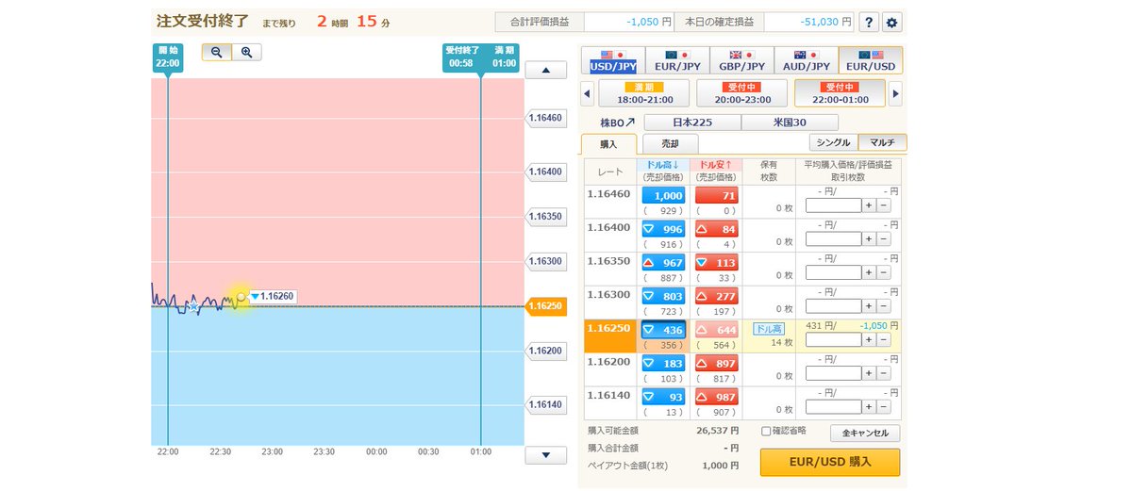Image resolution: width=1132 pixels, height=491 pixels.
Task: Show previous time slots with left arrow
Action: tap(588, 93)
